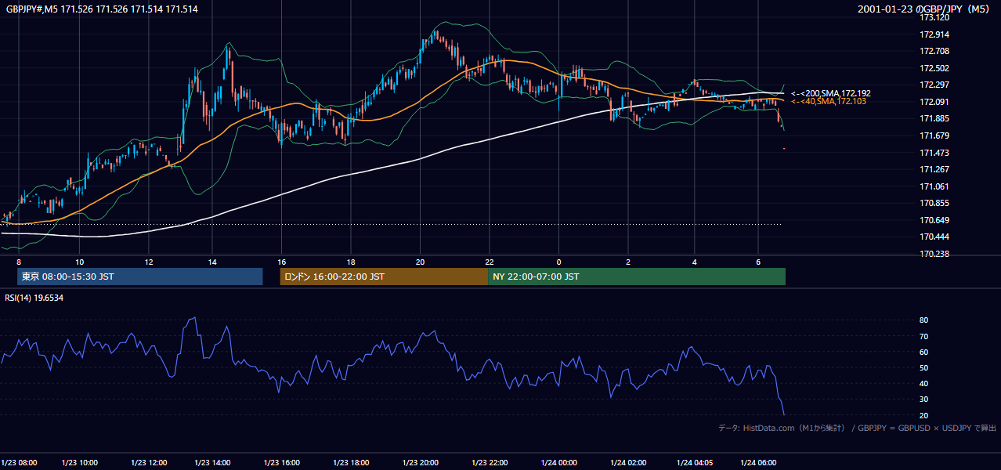
Task: Click the 170.444 price axis label
Action: tap(934, 237)
